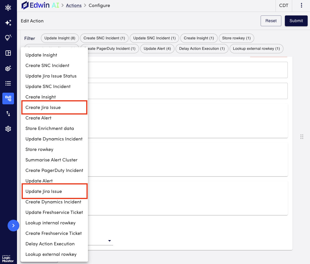310x264 pixels.
Task: Filter by Update Insight (8) chip
Action: (x=60, y=38)
